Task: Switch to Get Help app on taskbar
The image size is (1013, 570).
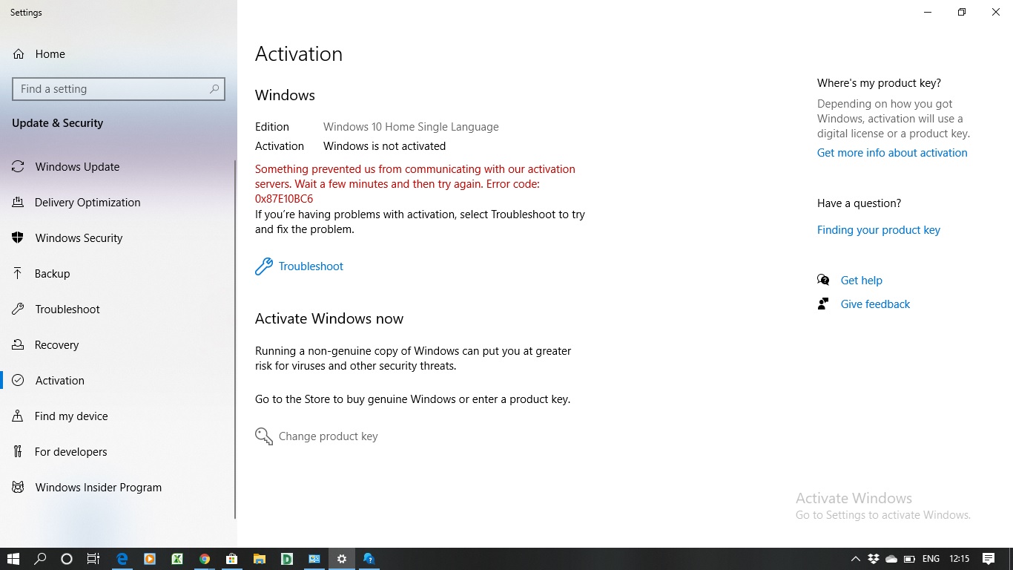Action: click(x=369, y=559)
